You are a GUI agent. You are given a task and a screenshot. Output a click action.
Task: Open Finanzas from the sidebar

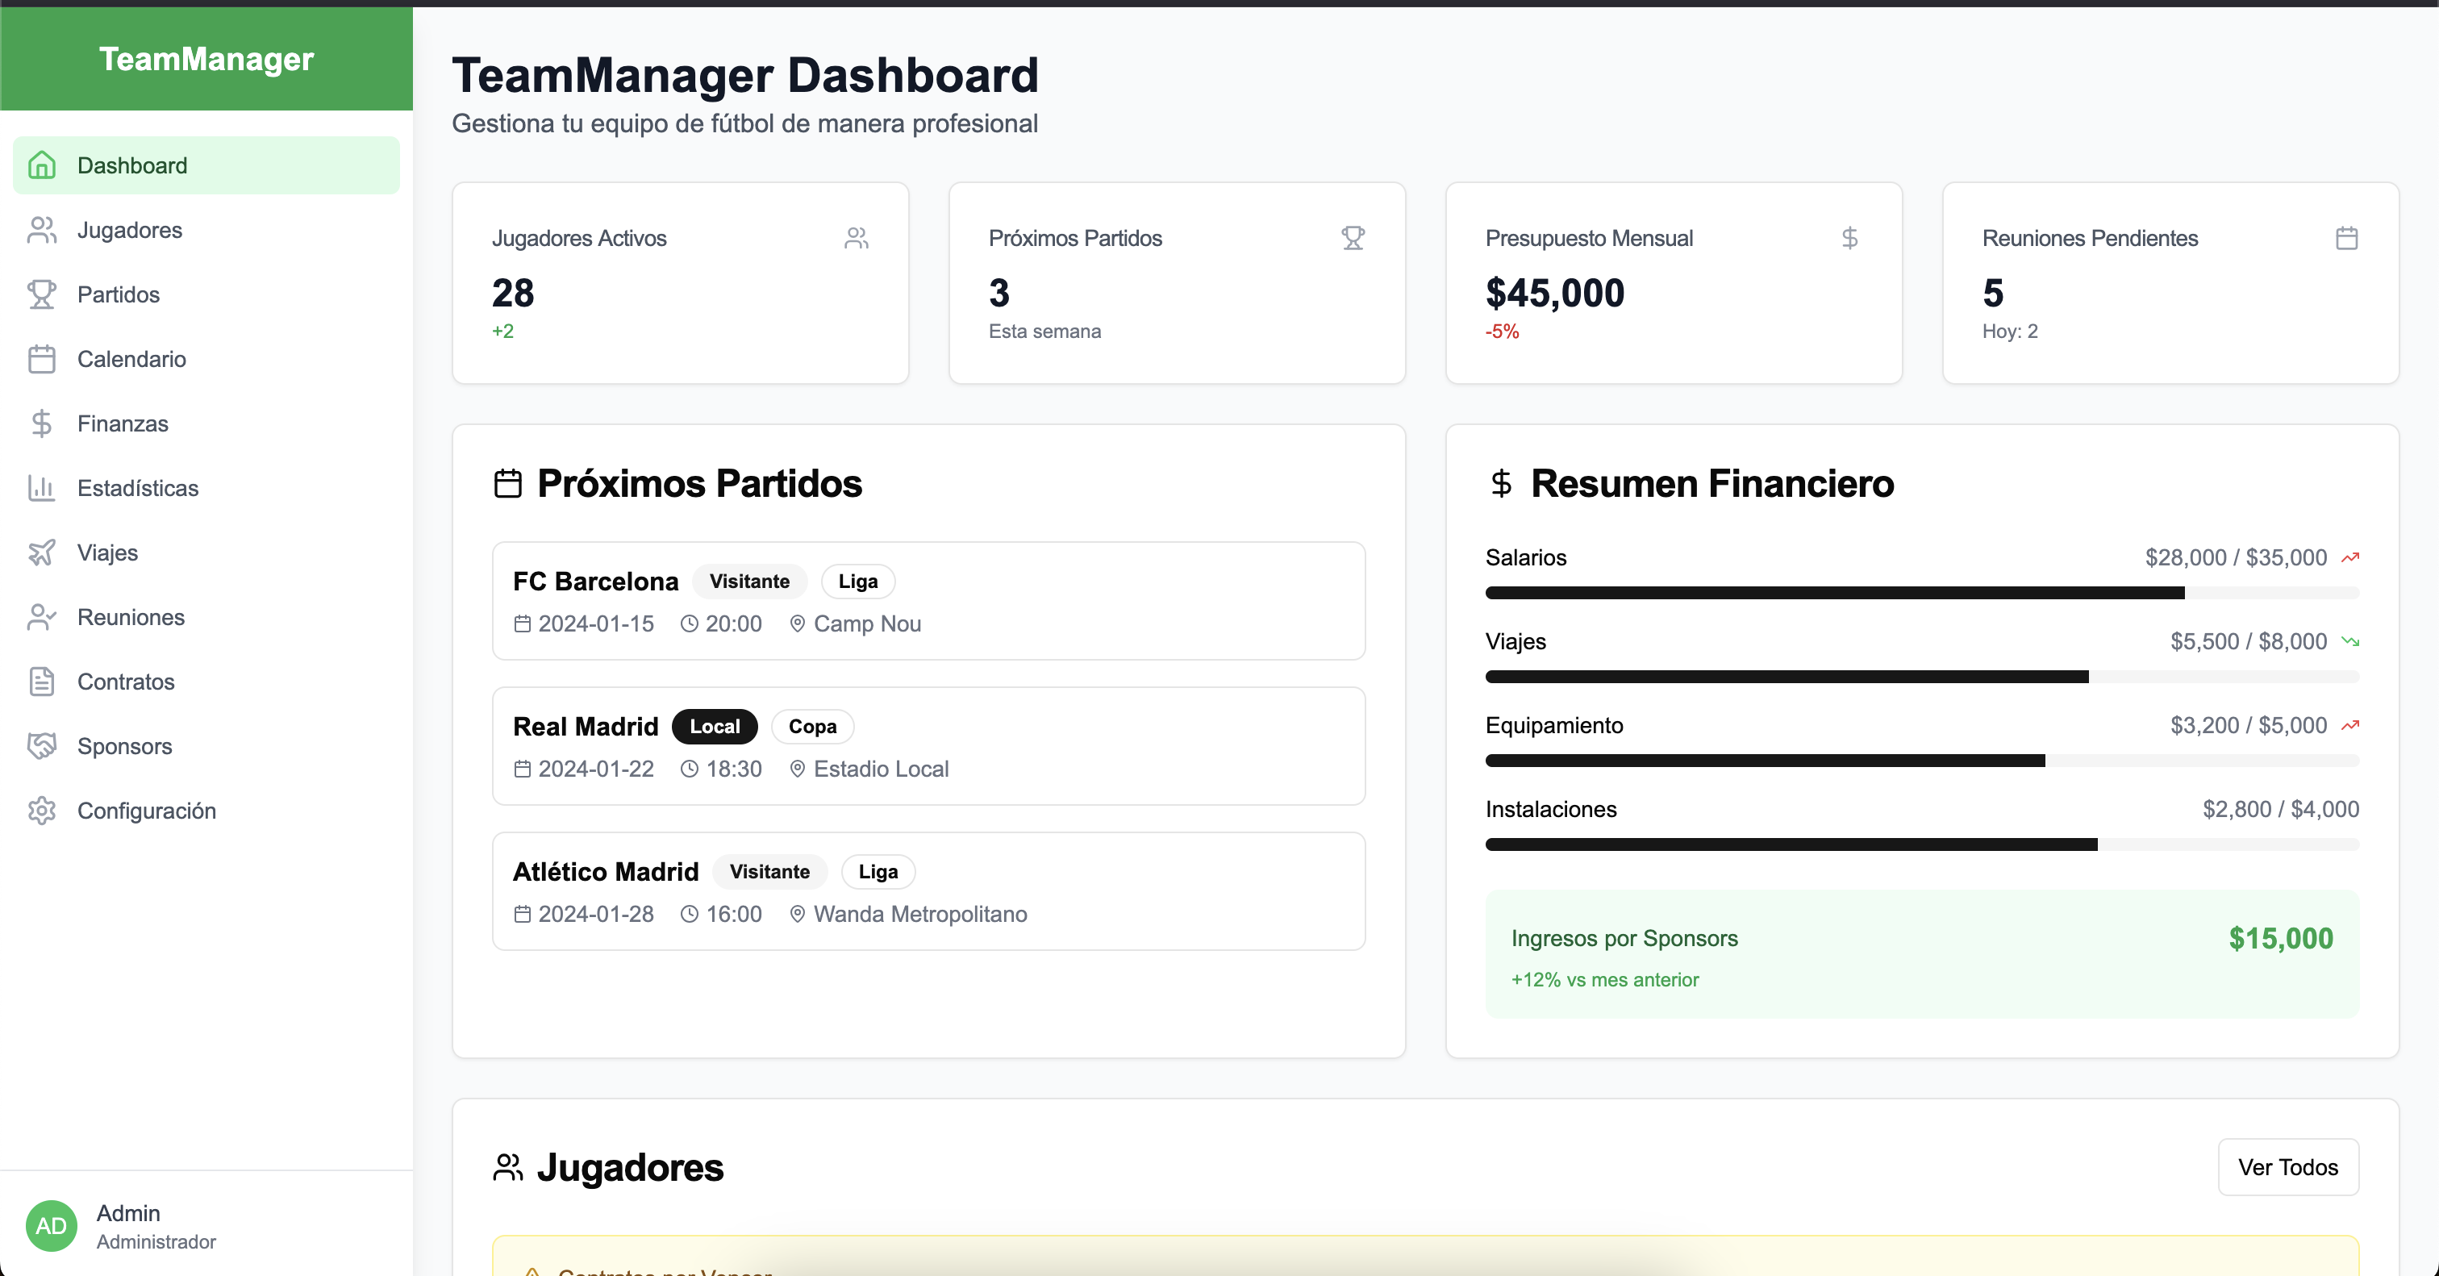pyautogui.click(x=206, y=423)
